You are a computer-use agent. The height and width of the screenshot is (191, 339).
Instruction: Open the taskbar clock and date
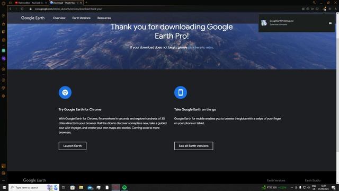(x=324, y=187)
